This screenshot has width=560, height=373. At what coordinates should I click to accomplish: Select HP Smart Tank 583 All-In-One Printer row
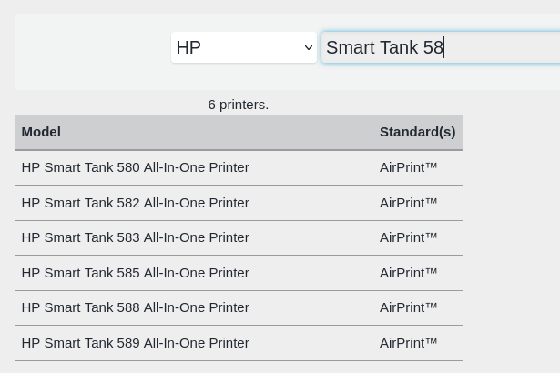pyautogui.click(x=239, y=237)
